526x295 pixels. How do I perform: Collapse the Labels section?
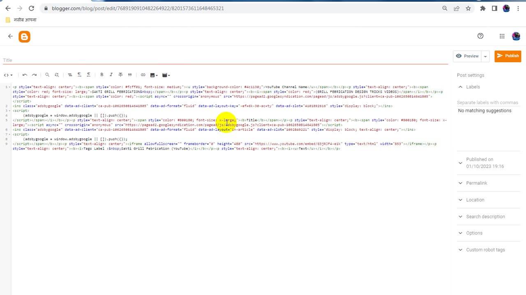460,87
